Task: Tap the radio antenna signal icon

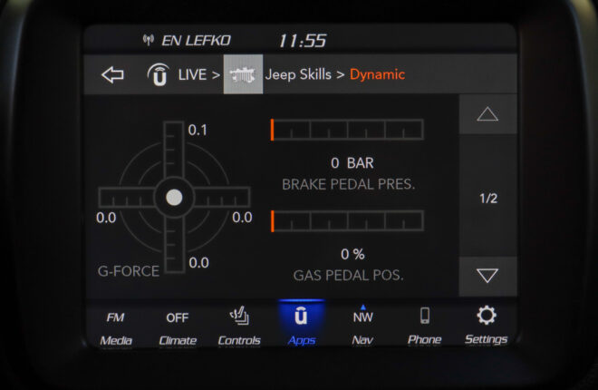Action: click(x=149, y=39)
